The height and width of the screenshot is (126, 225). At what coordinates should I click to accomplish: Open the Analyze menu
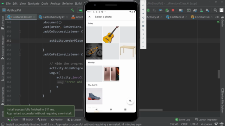pos(55,3)
